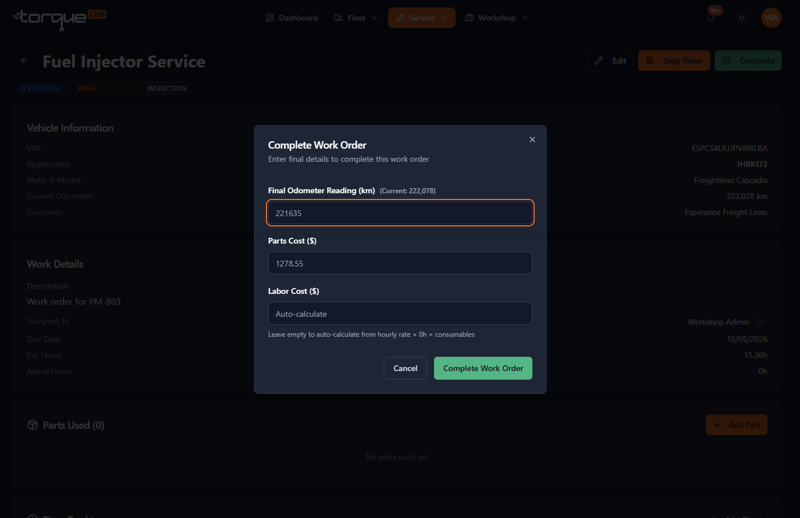Click the green Complete button in header
The image size is (800, 518).
click(748, 61)
